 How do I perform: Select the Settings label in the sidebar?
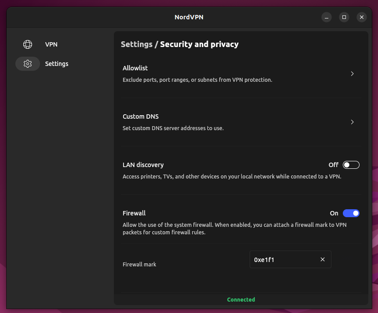tap(57, 64)
